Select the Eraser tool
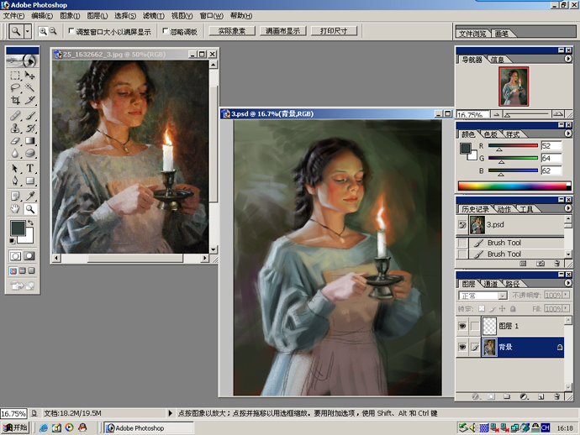The height and width of the screenshot is (435, 580). [15, 141]
